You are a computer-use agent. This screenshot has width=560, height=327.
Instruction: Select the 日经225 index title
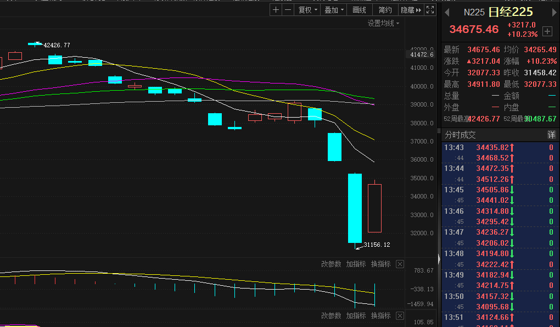click(511, 12)
